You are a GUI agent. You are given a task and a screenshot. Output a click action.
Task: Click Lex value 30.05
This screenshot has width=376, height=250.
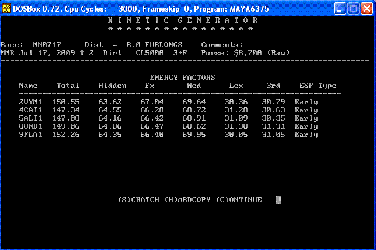click(x=236, y=135)
